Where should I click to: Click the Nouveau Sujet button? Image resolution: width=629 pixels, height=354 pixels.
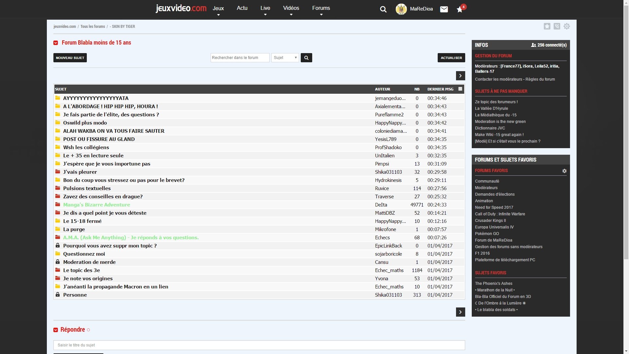point(70,58)
